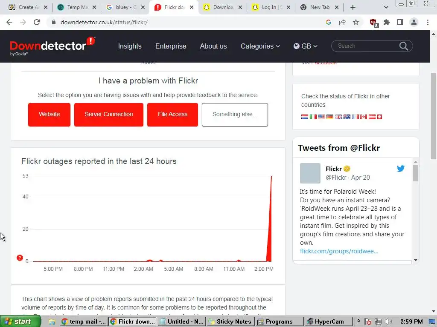Image resolution: width=437 pixels, height=327 pixels.
Task: Report a Server Connection problem
Action: (109, 115)
